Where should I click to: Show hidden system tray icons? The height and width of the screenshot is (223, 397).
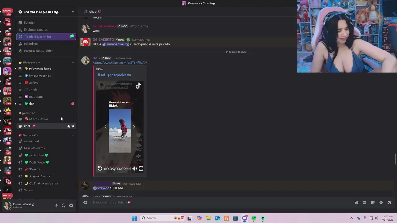[x=351, y=218]
